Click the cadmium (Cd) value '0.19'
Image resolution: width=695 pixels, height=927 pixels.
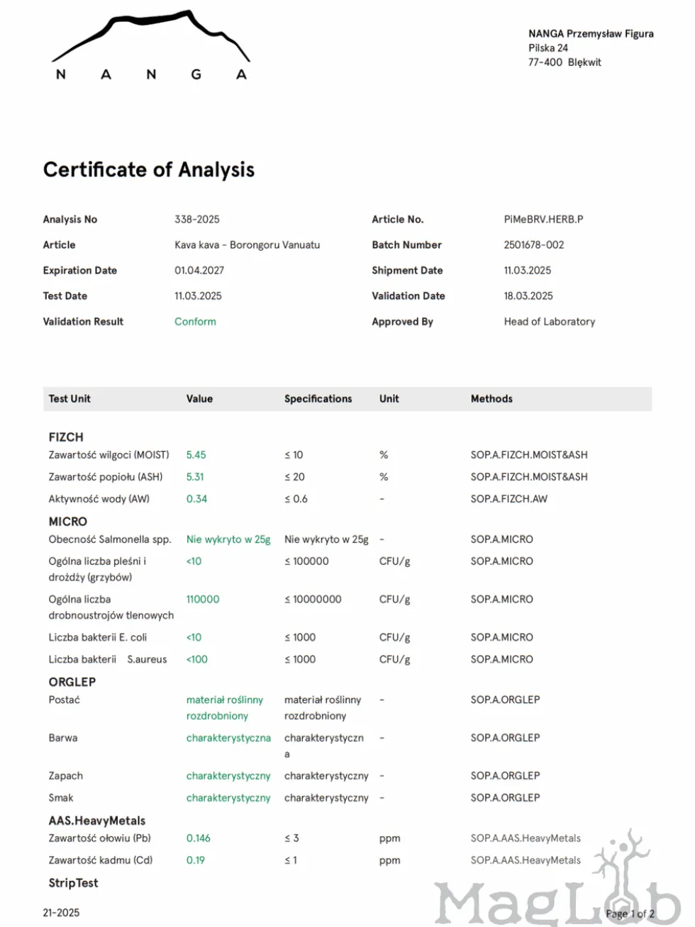196,860
